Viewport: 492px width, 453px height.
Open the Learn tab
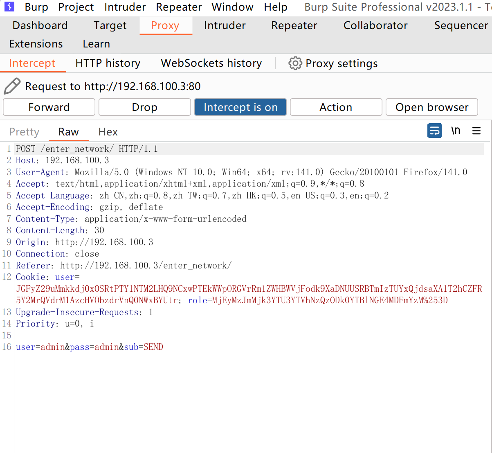click(97, 44)
